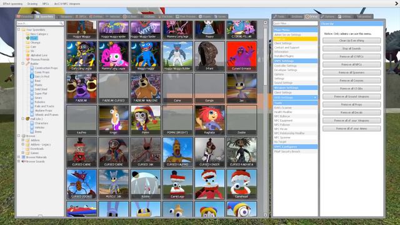Image resolution: width=400 pixels, height=225 pixels.
Task: Click the Clean Up Everything button
Action: click(x=351, y=41)
